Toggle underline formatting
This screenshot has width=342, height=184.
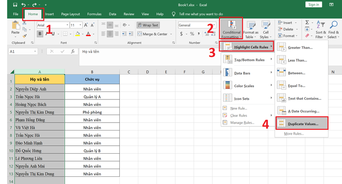[53, 34]
